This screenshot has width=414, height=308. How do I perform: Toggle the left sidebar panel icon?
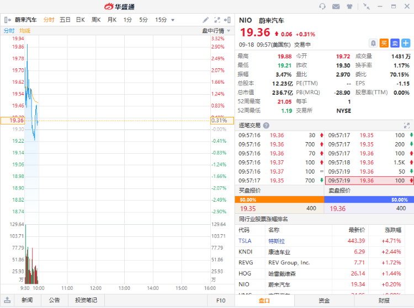[x=7, y=20]
